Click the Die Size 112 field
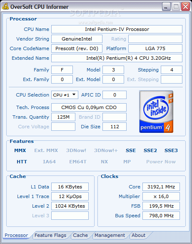Image resolution: width=192 pixels, height=244 pixels. (x=115, y=127)
